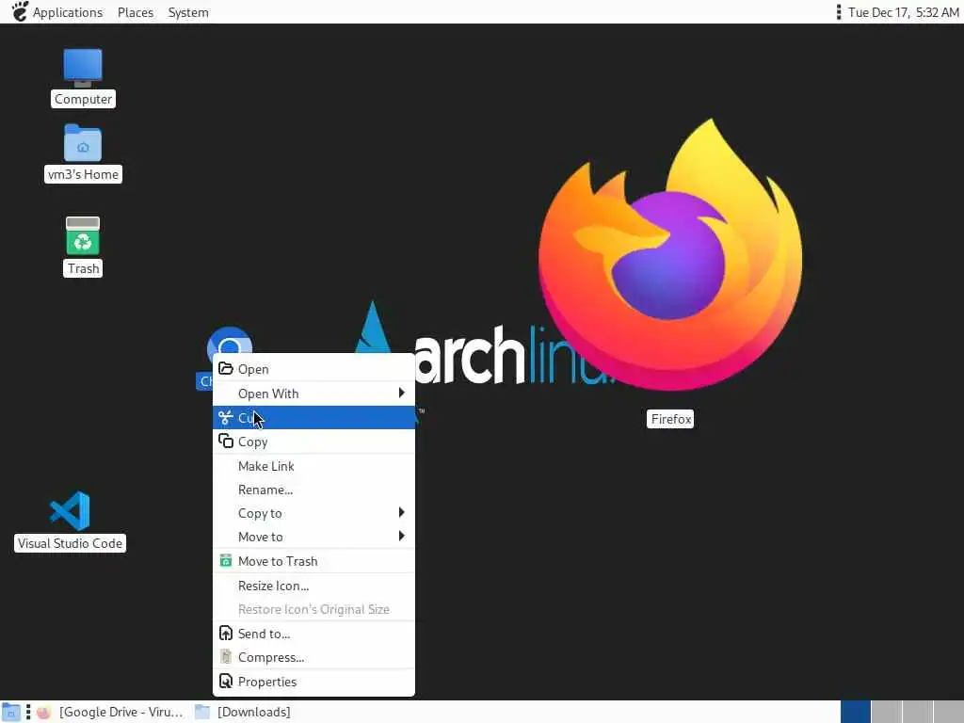Select Rename... from the context menu

point(313,490)
